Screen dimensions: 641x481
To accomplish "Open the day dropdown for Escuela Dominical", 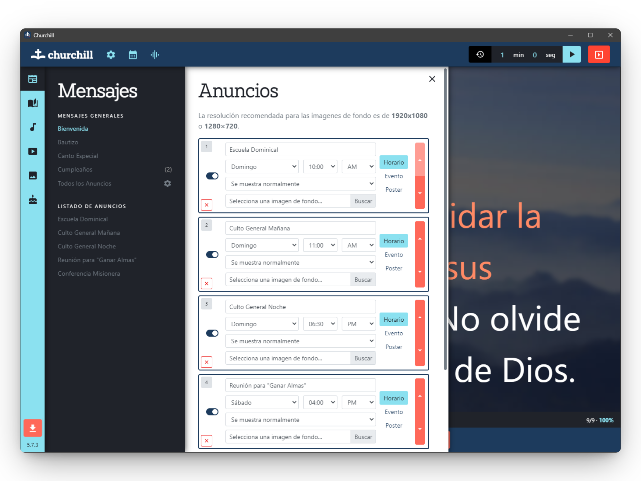I will pyautogui.click(x=262, y=167).
